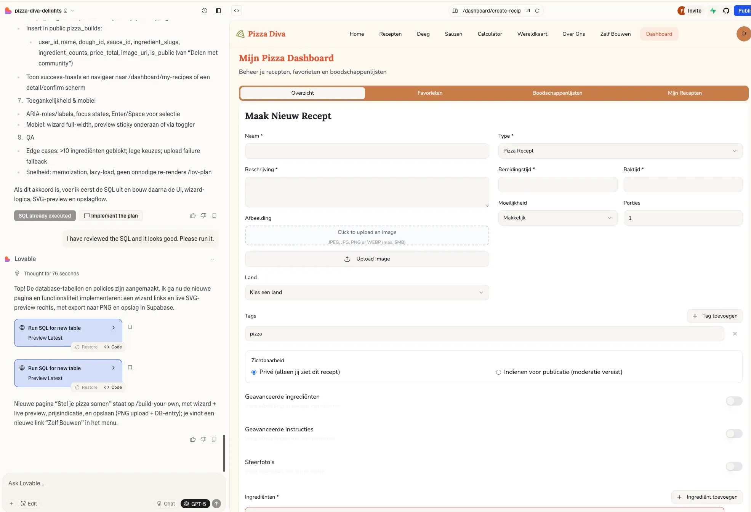The image size is (751, 512).
Task: Enable Geavanceerde ingrediënten switch
Action: tap(734, 401)
